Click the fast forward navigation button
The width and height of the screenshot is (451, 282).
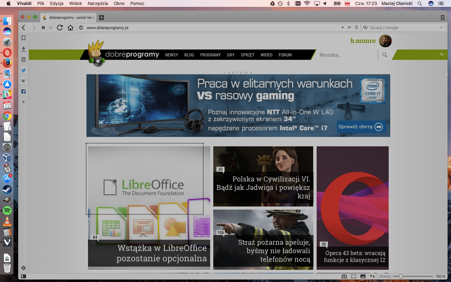(x=51, y=28)
